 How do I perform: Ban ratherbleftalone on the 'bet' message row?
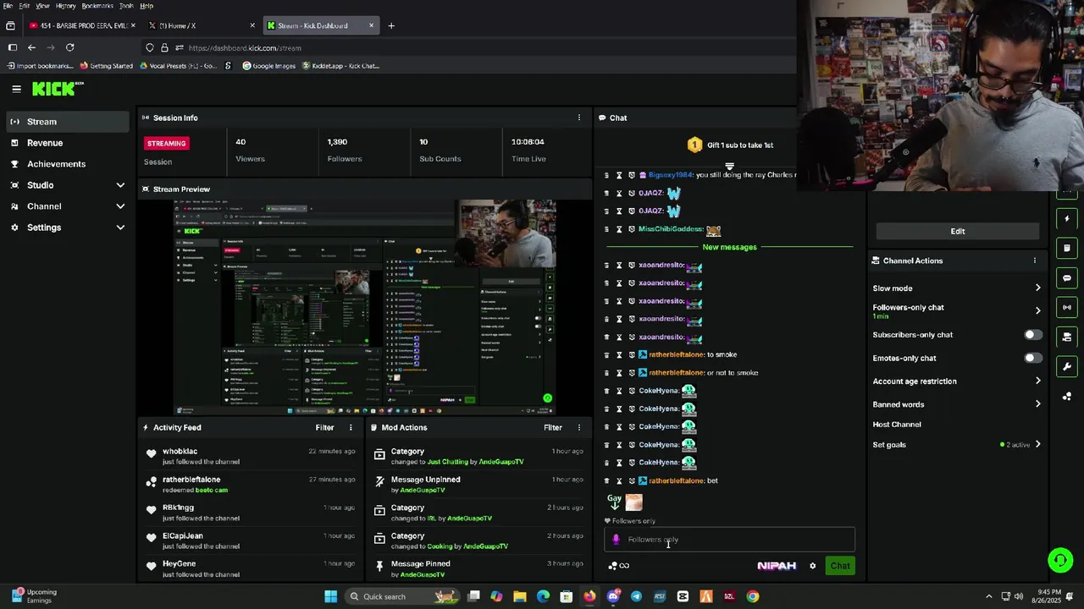pyautogui.click(x=632, y=480)
